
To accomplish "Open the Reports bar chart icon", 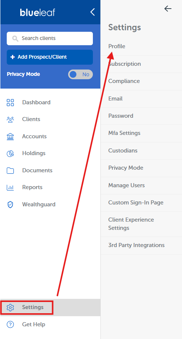I will 10,187.
